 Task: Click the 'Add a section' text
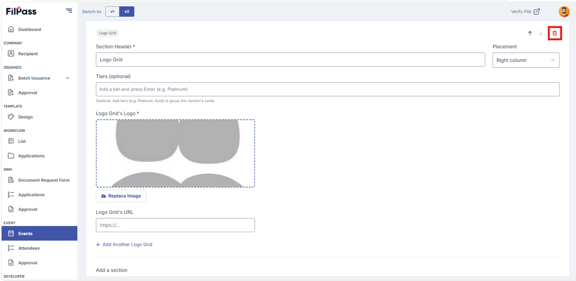[112, 270]
